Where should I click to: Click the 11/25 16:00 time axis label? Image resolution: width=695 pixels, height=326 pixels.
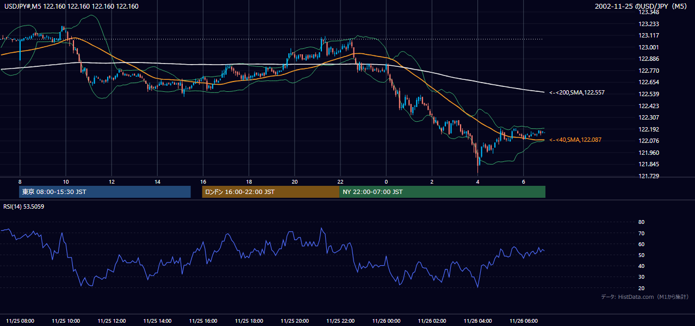203,321
